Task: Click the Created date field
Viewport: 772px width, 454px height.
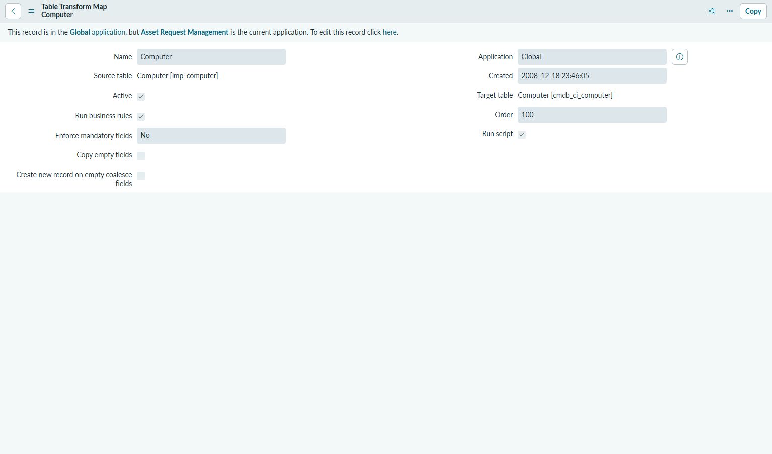Action: [592, 76]
